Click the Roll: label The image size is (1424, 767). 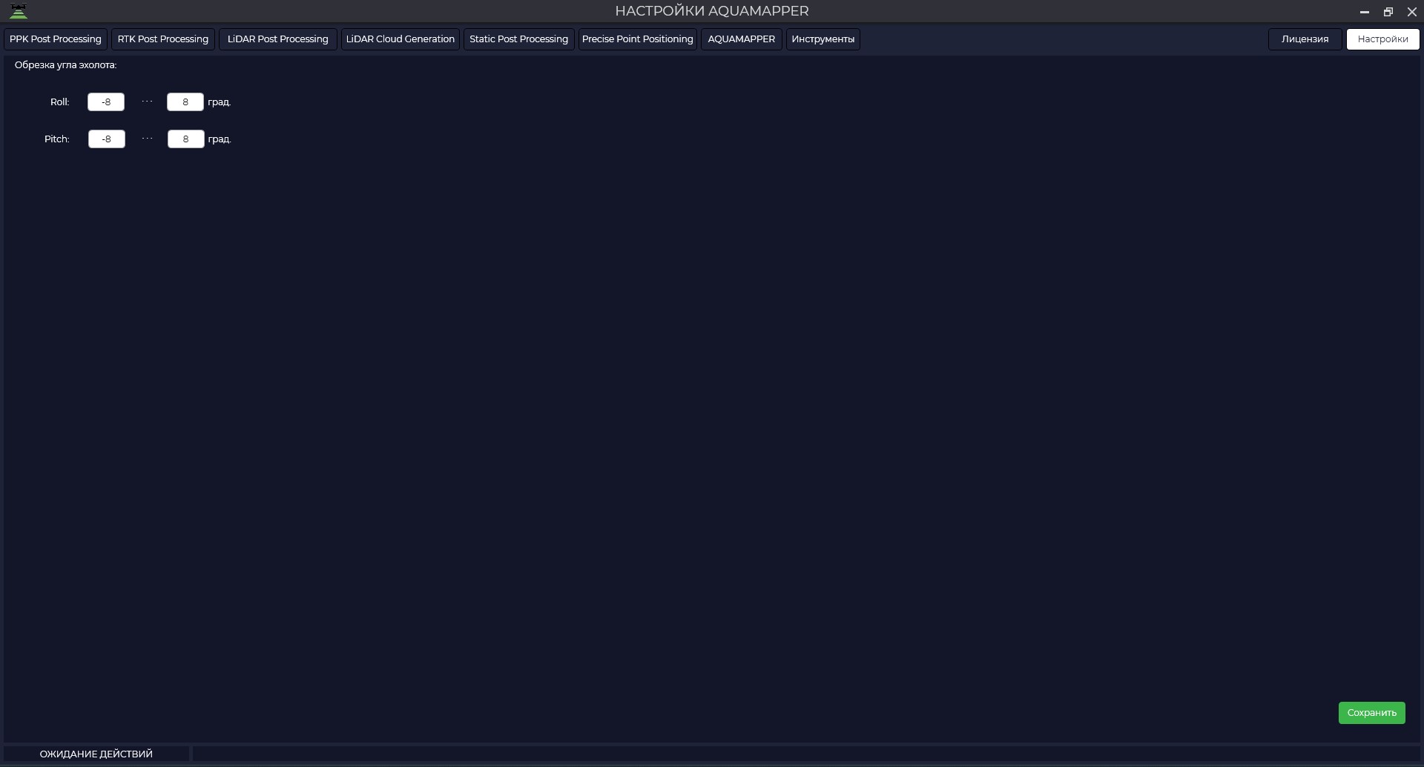(60, 102)
